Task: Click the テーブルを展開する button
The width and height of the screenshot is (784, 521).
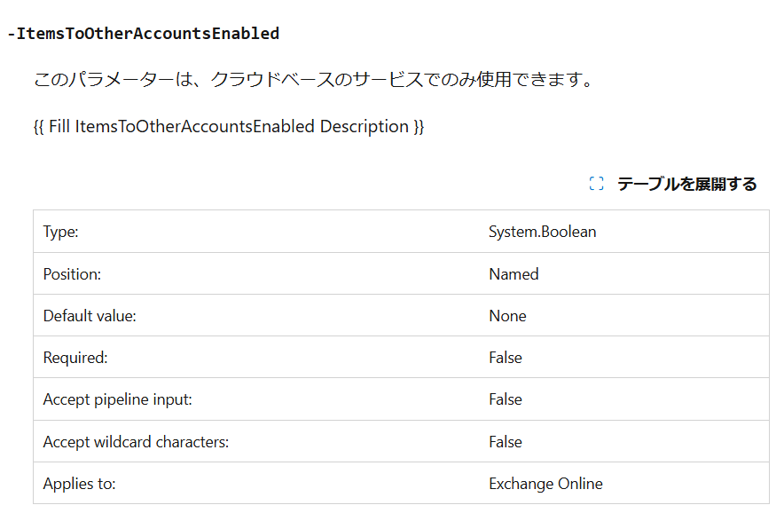Action: (673, 184)
